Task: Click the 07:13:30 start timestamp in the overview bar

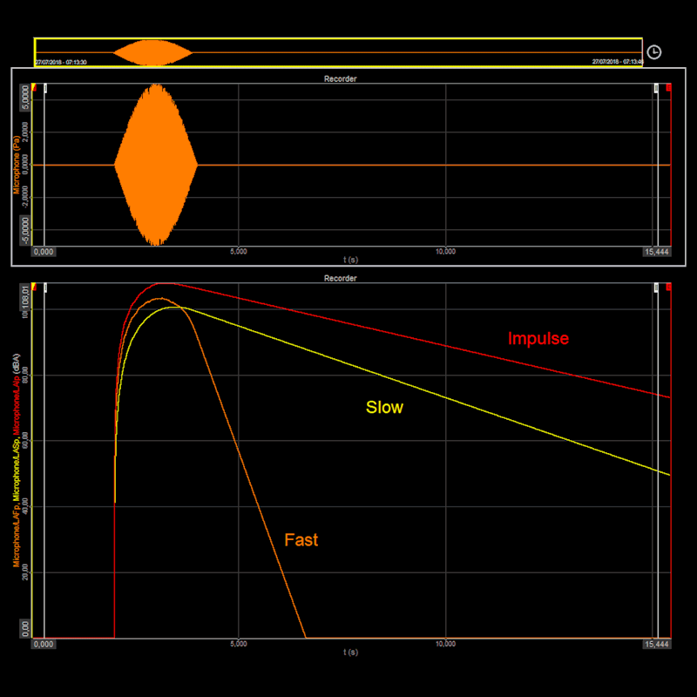Action: 61,62
